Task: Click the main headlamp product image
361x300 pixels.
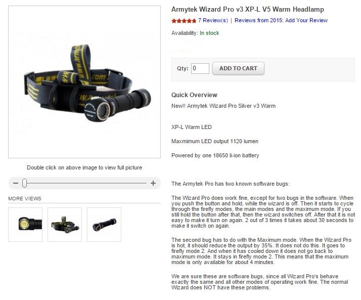Action: click(84, 82)
